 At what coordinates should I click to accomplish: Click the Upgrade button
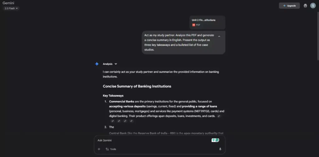coord(289,6)
